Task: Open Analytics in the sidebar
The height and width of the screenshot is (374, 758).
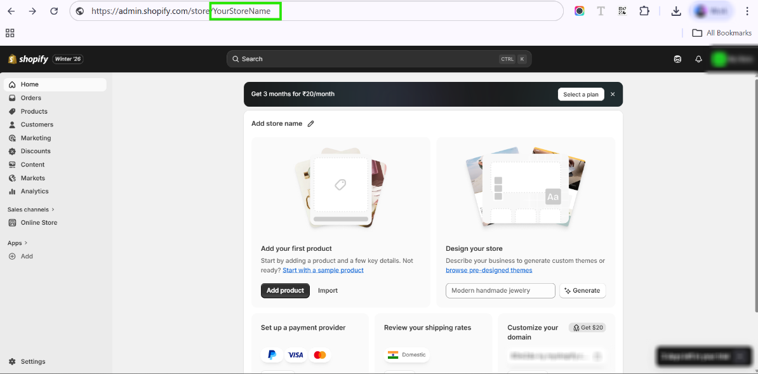Action: (34, 191)
